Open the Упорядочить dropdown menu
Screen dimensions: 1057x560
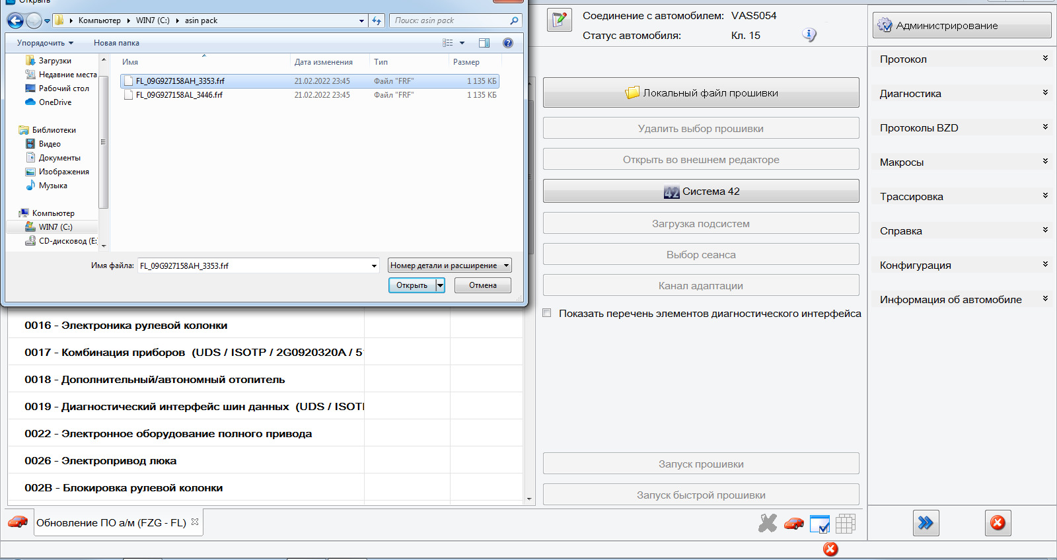click(x=45, y=43)
